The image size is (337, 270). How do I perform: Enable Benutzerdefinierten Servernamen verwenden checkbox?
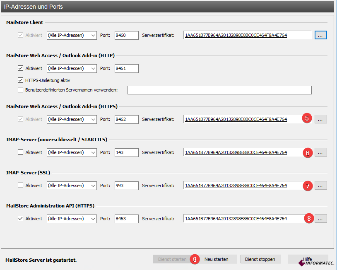click(20, 89)
